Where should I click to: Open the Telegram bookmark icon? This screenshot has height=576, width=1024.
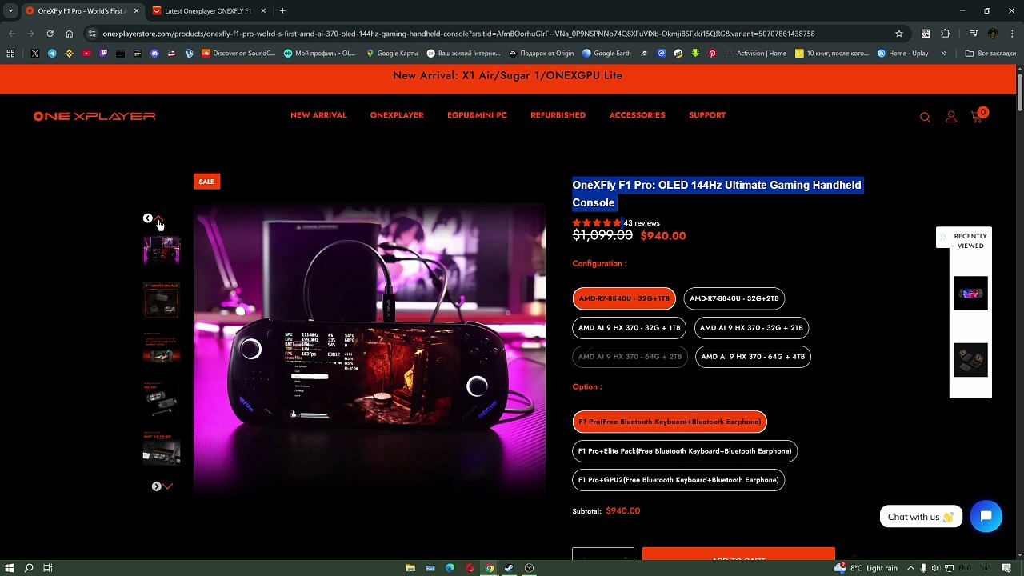coord(52,54)
